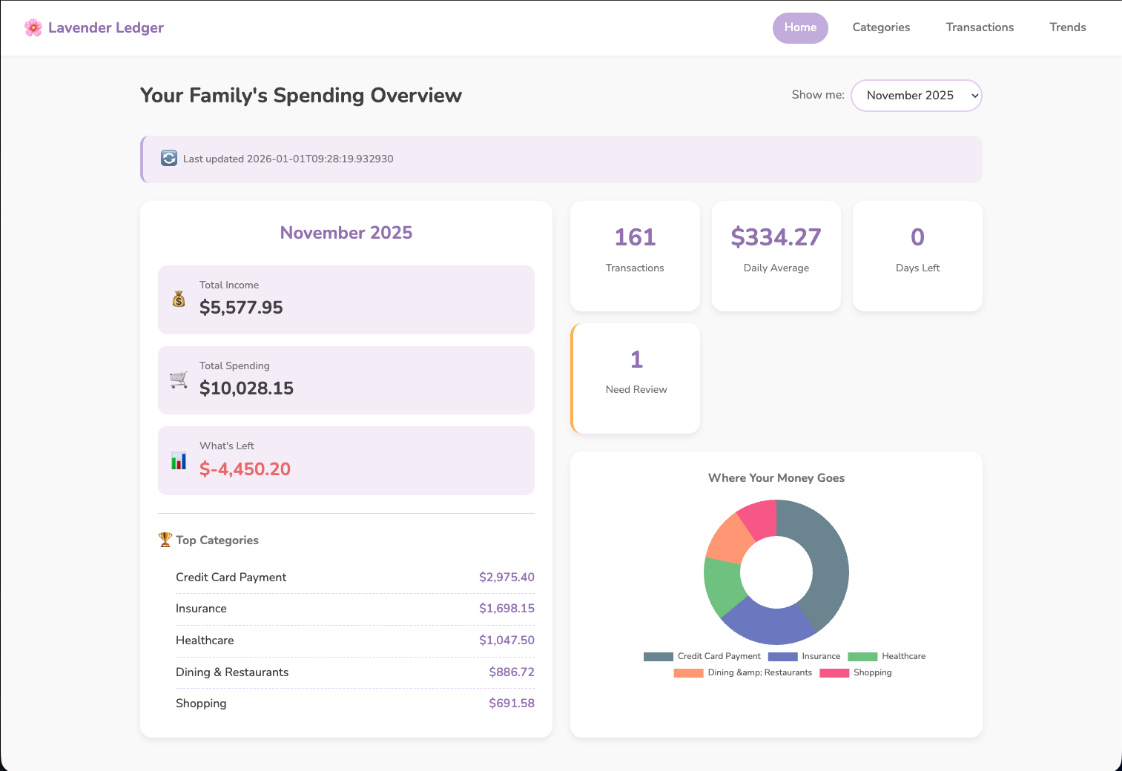The width and height of the screenshot is (1122, 771).
Task: Click the blue Insurance donut segment
Action: (x=767, y=625)
